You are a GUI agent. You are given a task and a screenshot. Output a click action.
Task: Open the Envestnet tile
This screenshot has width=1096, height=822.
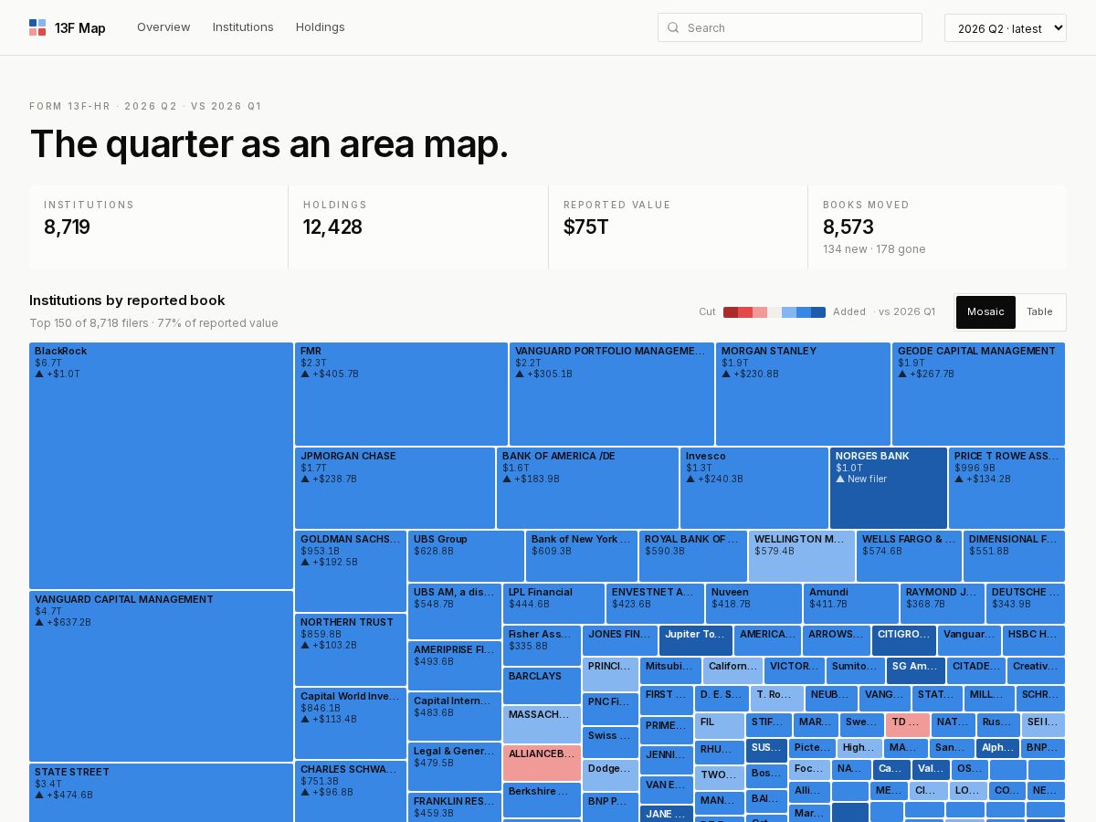[x=655, y=604]
